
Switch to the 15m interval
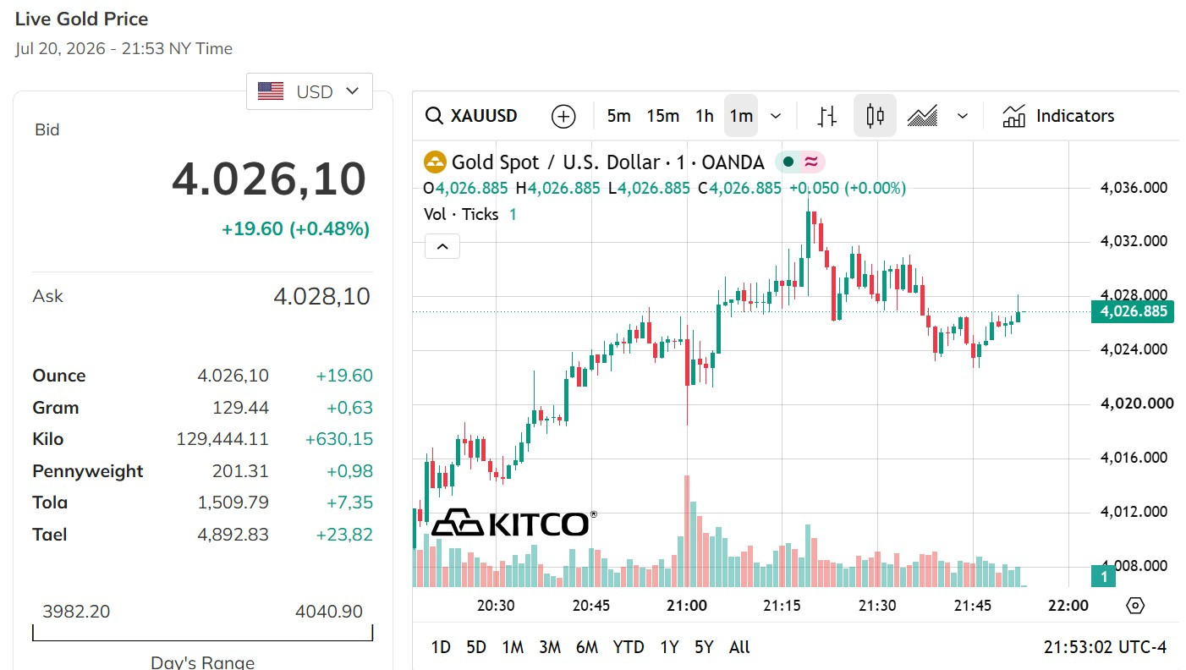point(663,116)
